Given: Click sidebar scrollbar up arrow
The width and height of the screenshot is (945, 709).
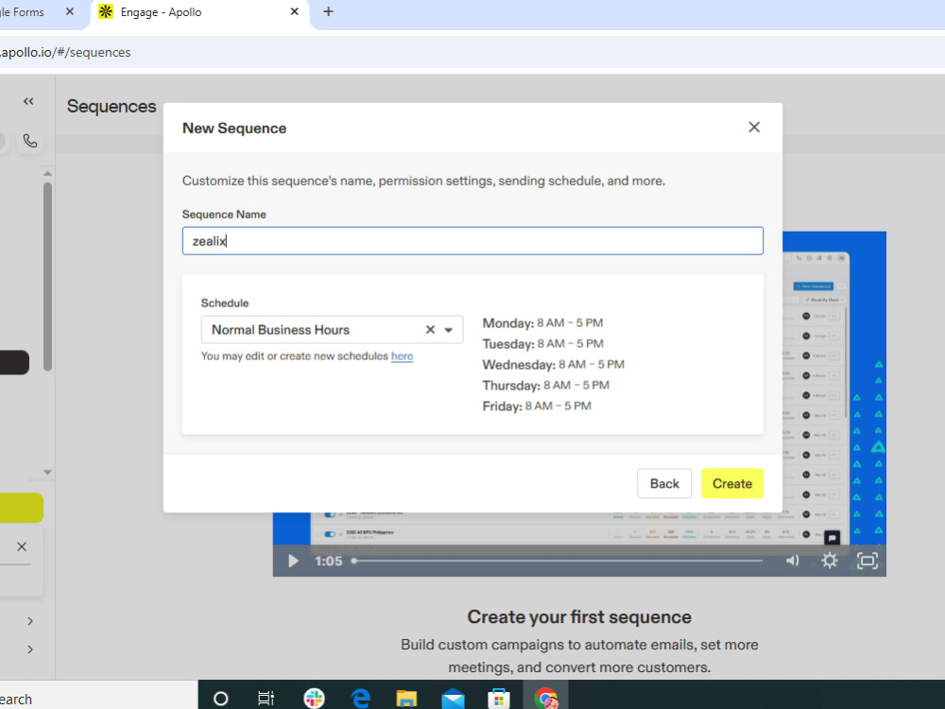Looking at the screenshot, I should click(47, 174).
